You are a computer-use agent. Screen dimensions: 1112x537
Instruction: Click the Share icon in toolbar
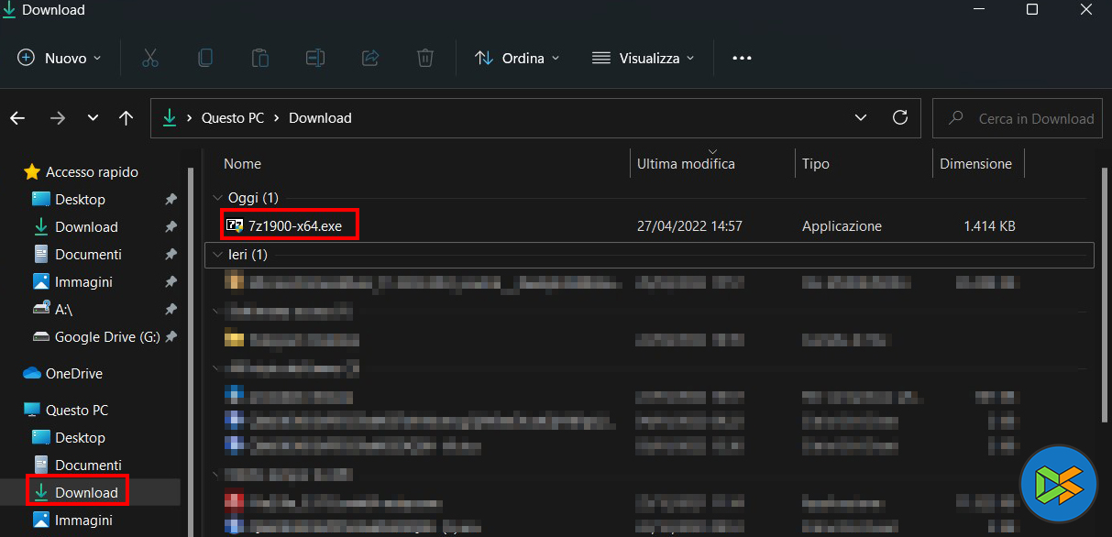click(370, 58)
